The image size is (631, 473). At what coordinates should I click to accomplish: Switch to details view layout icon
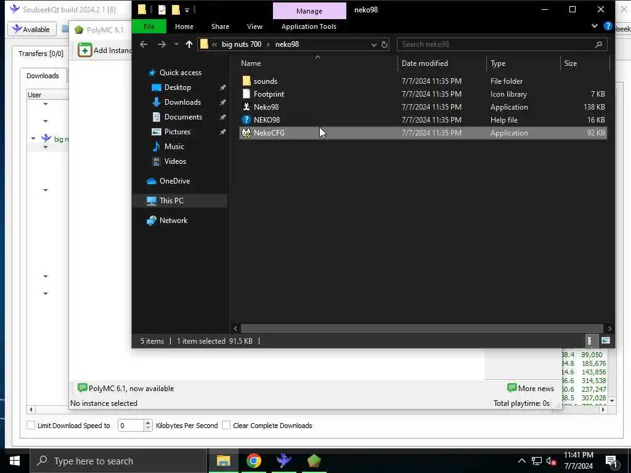click(x=589, y=341)
